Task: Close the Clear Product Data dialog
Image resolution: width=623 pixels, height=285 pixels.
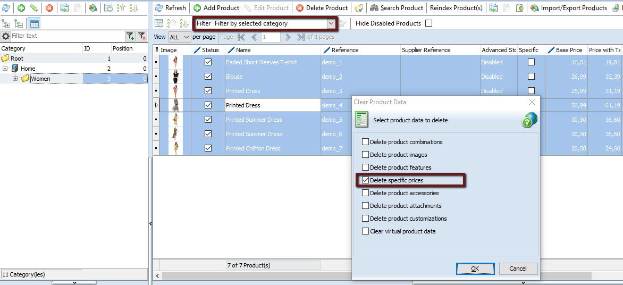Action: coord(533,102)
